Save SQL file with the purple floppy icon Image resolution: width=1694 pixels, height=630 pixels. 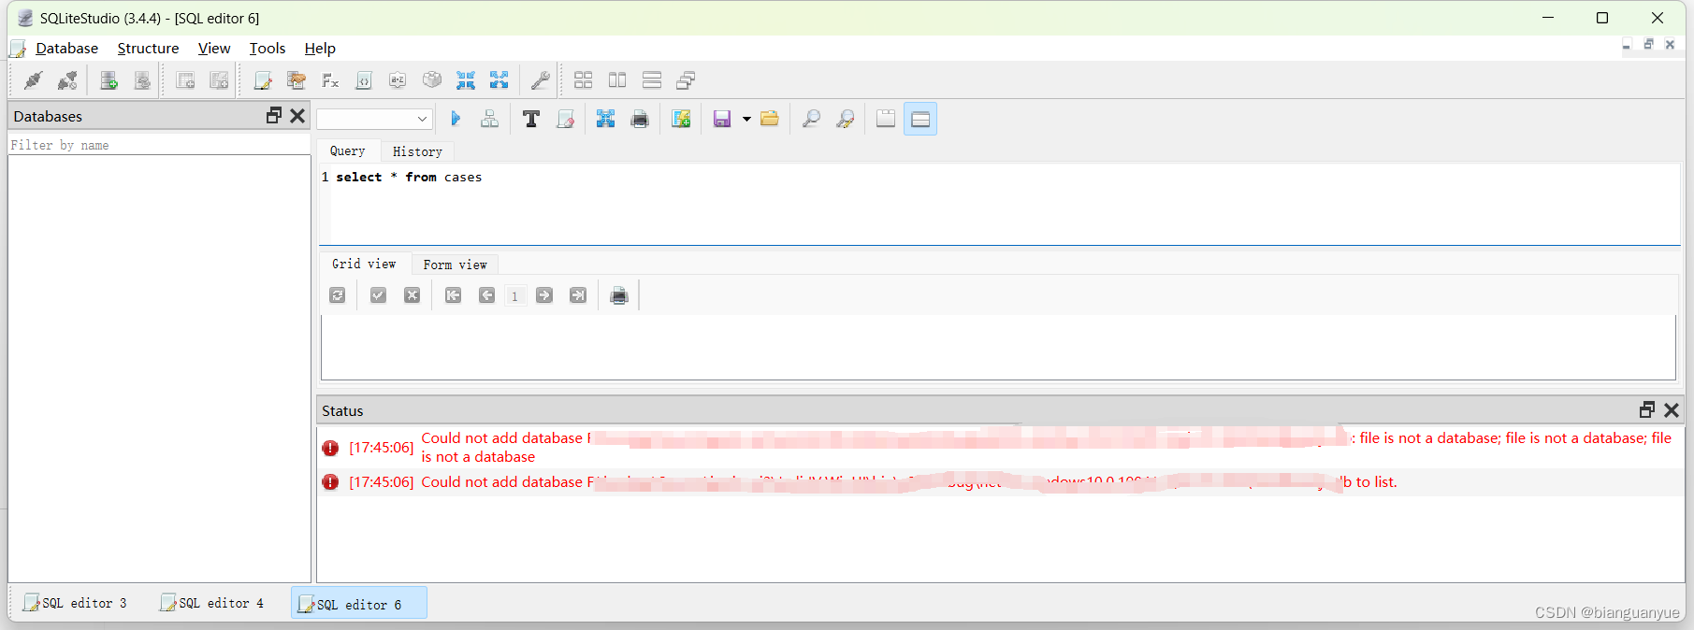722,119
